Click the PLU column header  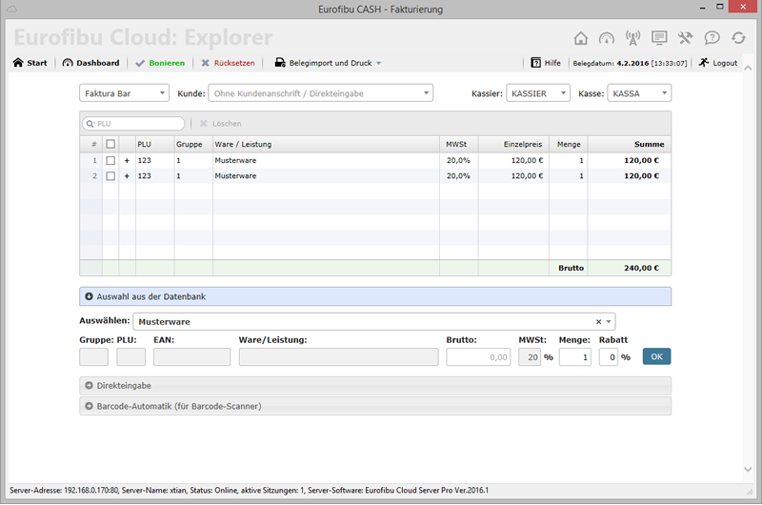click(154, 145)
